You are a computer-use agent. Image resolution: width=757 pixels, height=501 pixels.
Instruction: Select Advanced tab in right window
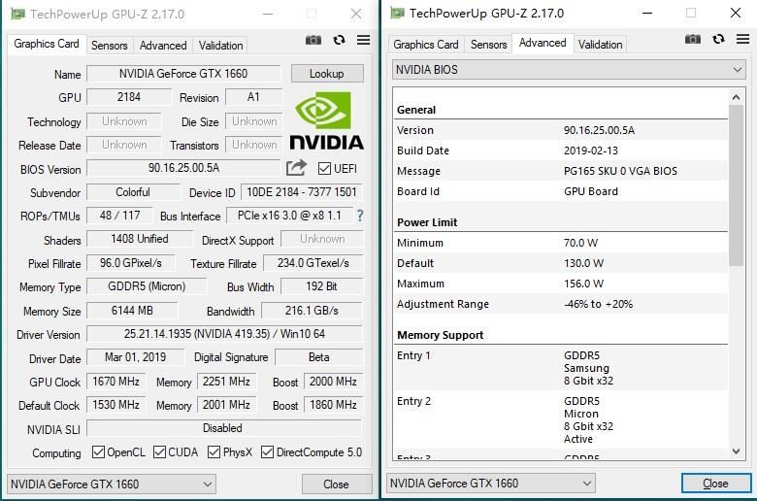[543, 43]
